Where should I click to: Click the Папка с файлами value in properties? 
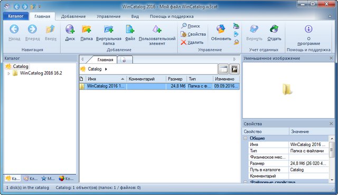(x=307, y=151)
